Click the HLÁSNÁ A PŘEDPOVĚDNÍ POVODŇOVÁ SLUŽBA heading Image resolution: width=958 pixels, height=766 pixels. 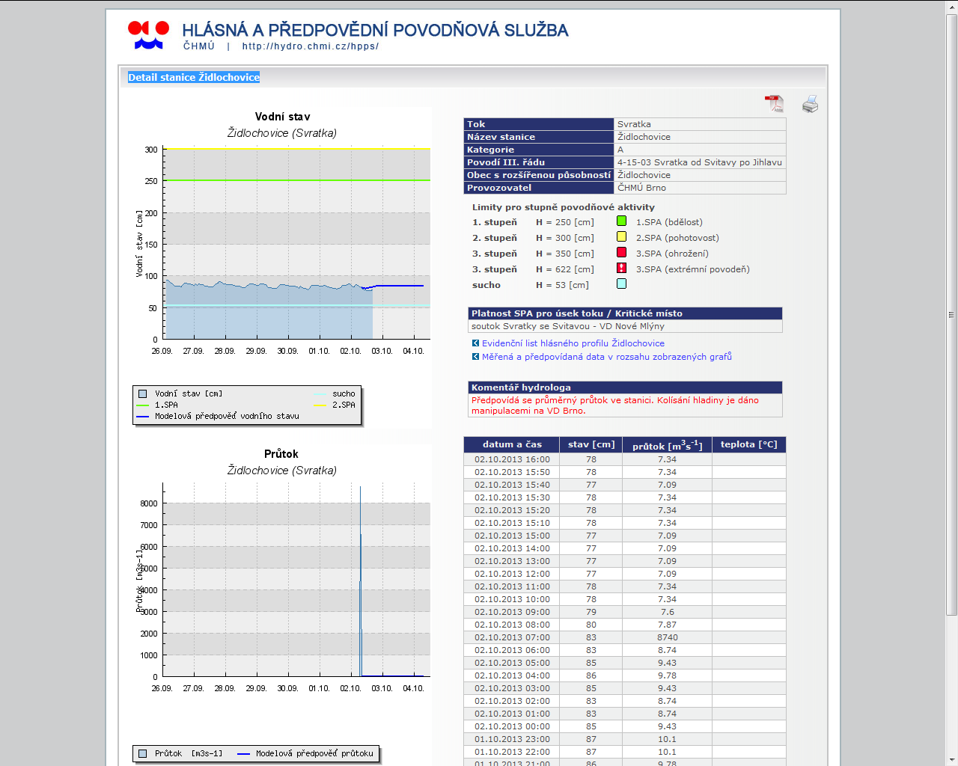click(375, 30)
